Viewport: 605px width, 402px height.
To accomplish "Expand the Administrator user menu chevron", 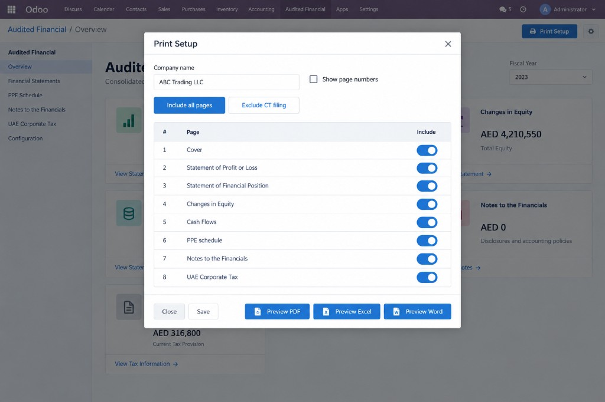I will click(x=593, y=9).
